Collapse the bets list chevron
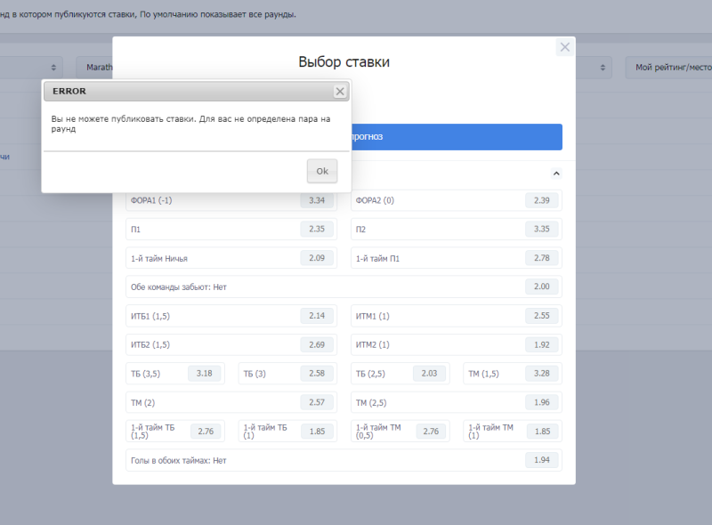The height and width of the screenshot is (525, 712). click(556, 174)
